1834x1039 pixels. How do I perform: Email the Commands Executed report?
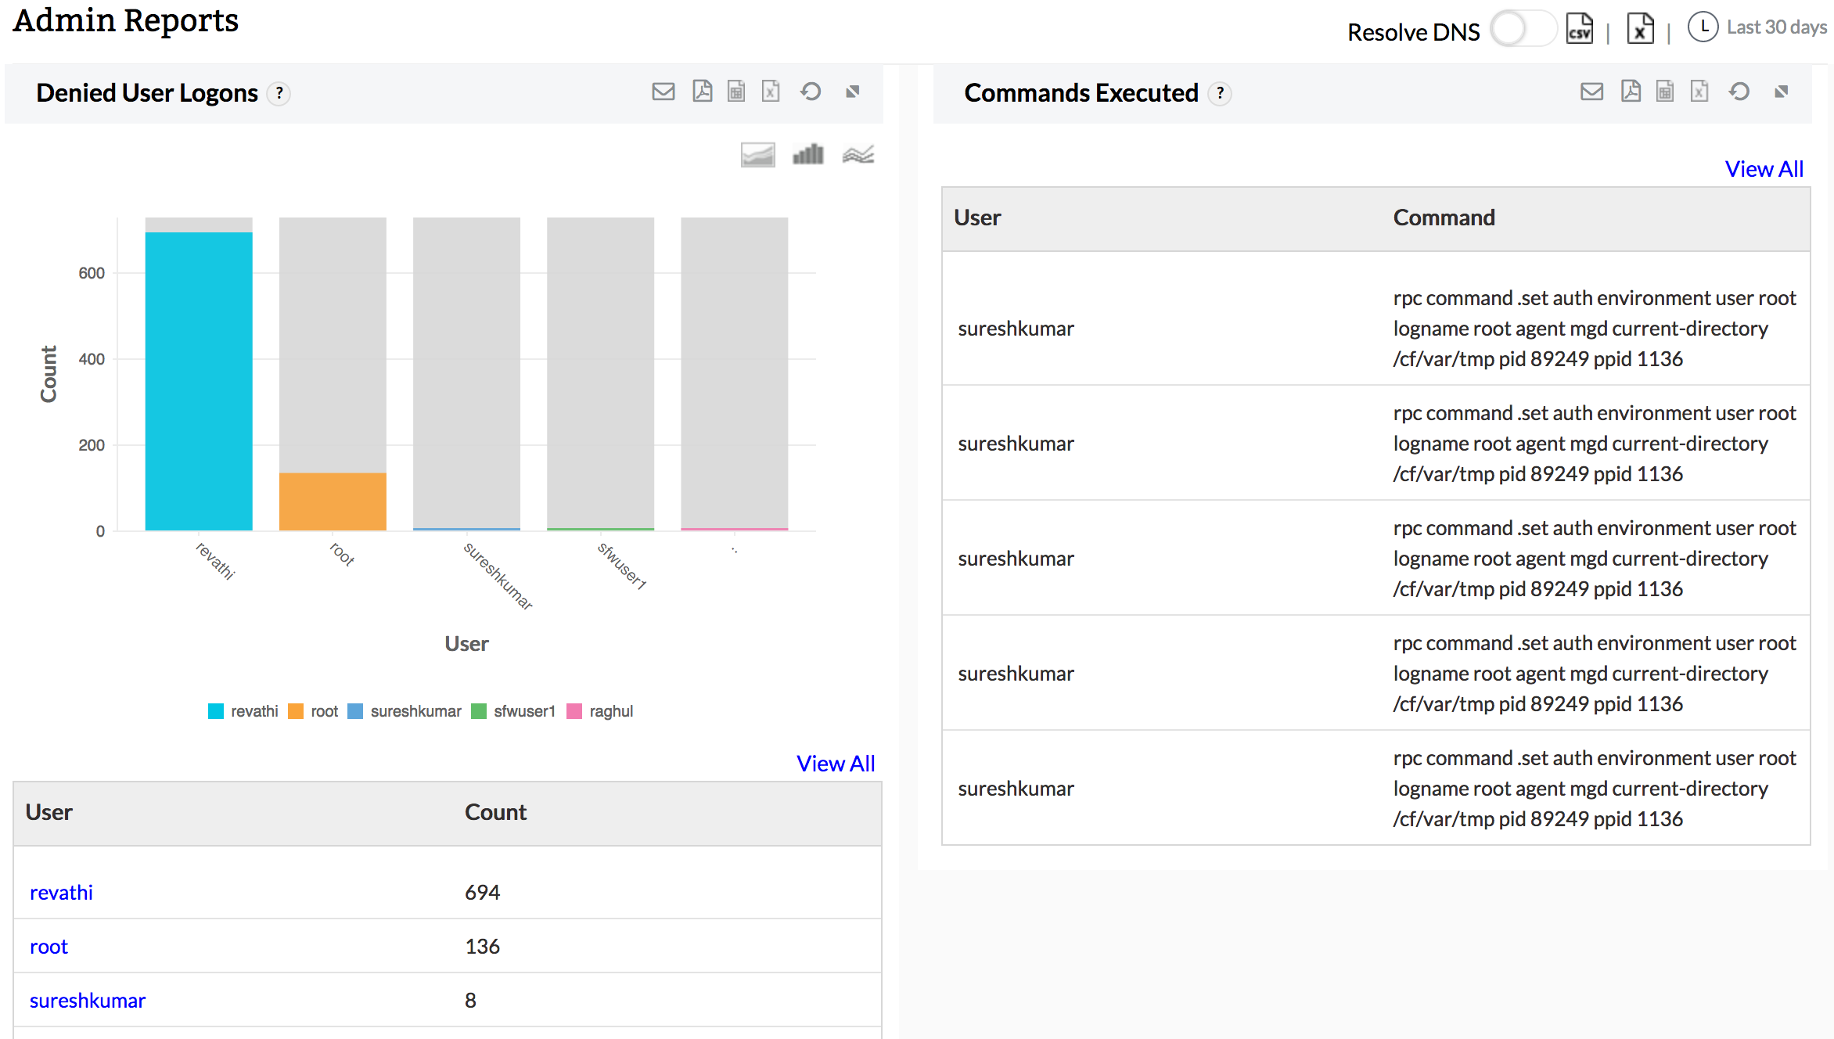click(1591, 92)
